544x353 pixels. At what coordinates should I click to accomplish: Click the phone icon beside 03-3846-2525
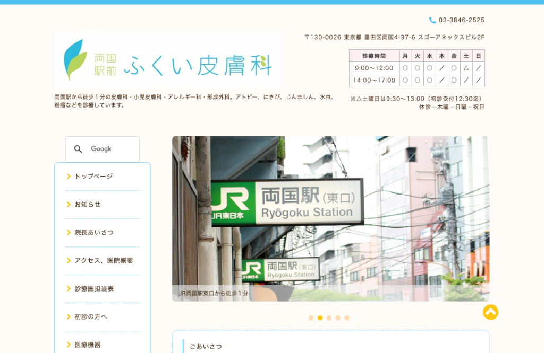pyautogui.click(x=432, y=20)
